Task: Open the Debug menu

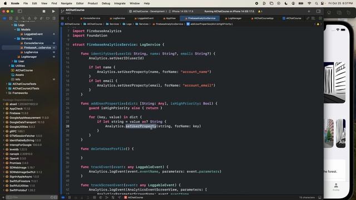Action: (106, 3)
